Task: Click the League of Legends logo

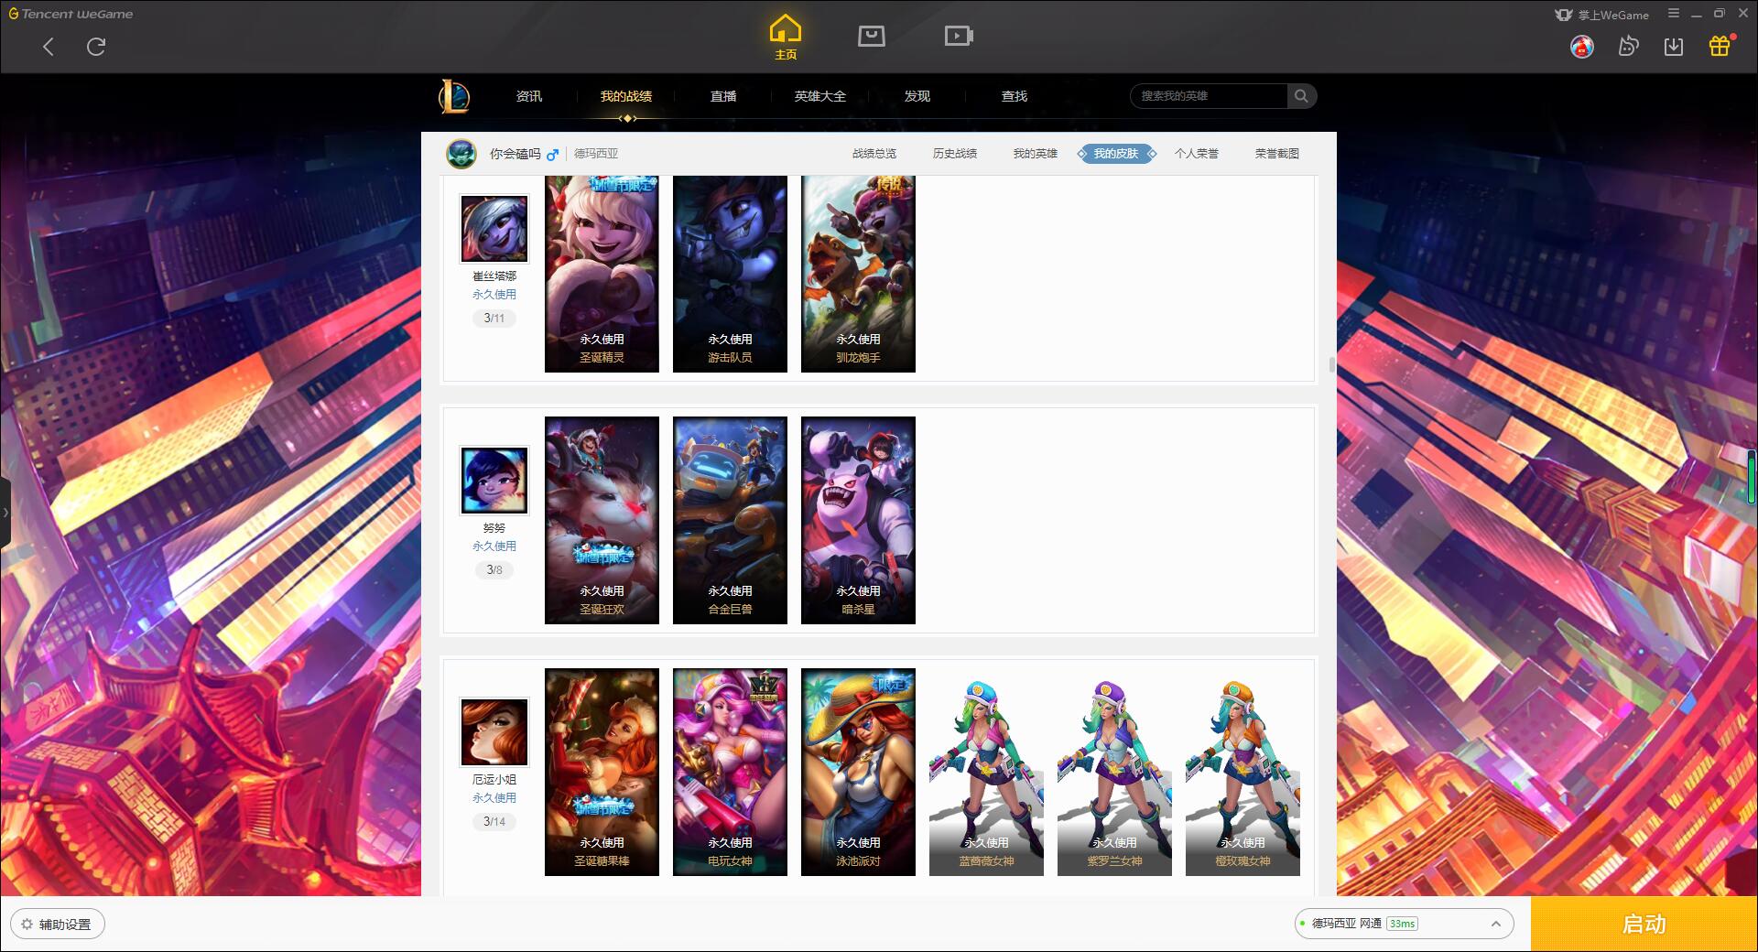Action: coord(454,96)
